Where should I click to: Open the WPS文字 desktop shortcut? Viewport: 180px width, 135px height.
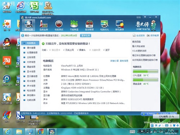21,117
